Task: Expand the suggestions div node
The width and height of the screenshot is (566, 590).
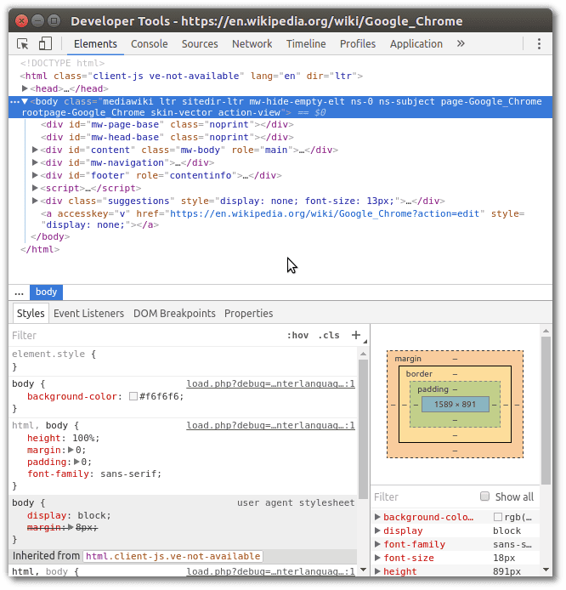Action: [x=35, y=201]
